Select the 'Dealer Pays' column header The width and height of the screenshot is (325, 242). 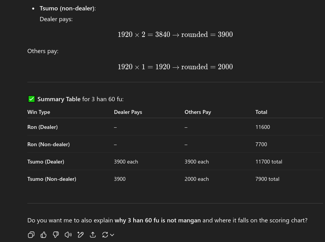[128, 112]
